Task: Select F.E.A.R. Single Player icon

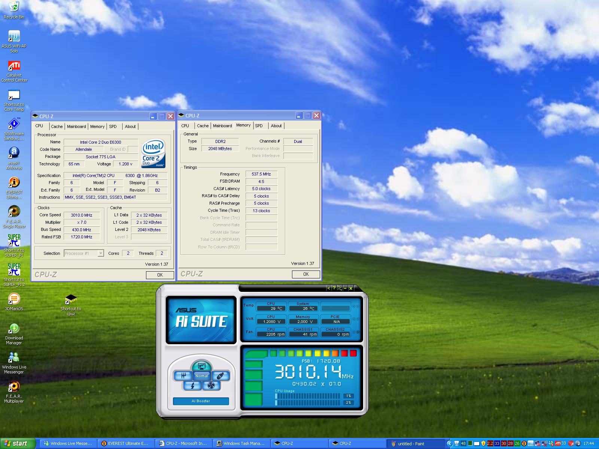Action: point(14,217)
